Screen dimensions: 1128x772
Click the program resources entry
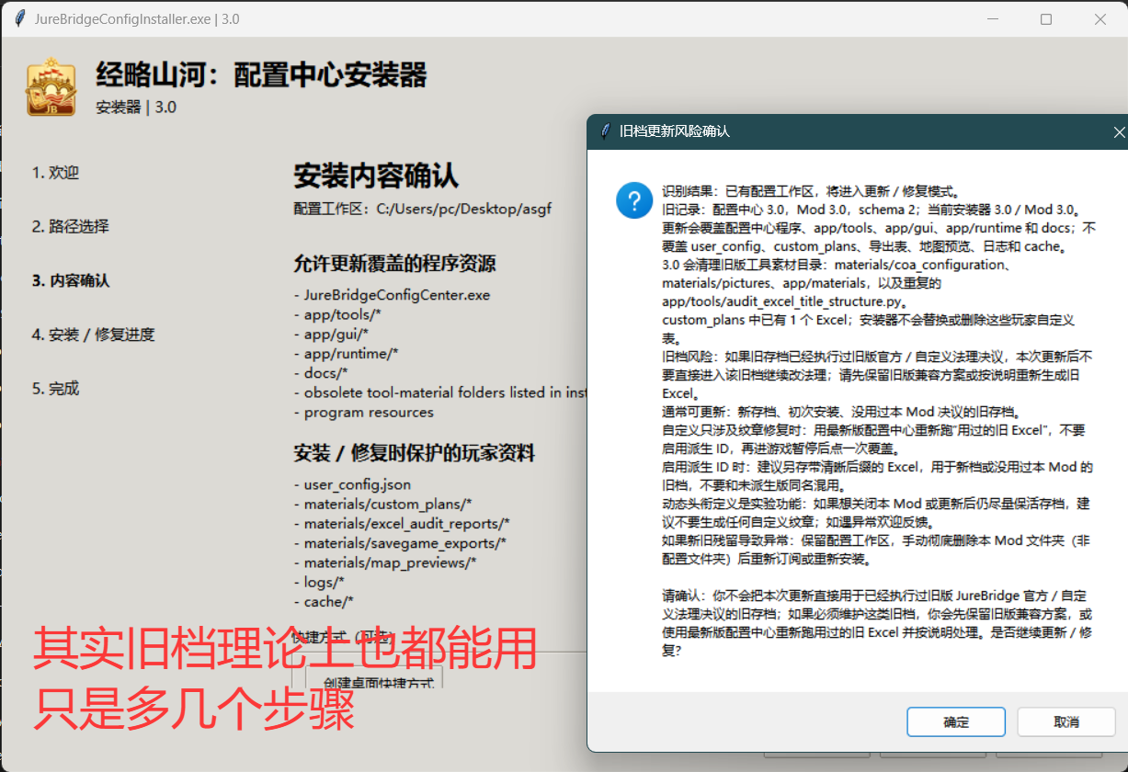pyautogui.click(x=363, y=412)
